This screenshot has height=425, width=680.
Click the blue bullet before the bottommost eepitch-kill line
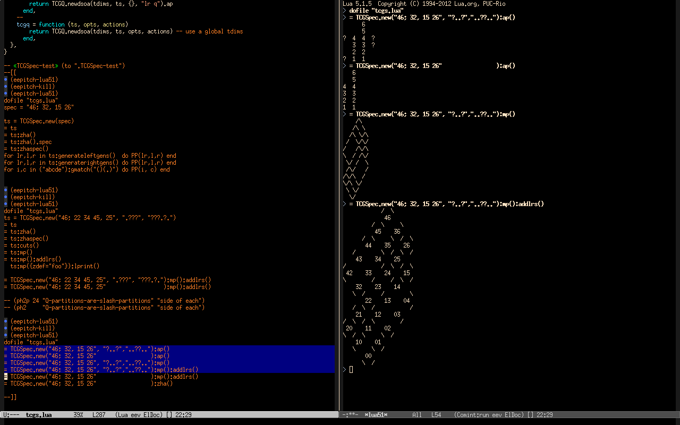coord(6,328)
